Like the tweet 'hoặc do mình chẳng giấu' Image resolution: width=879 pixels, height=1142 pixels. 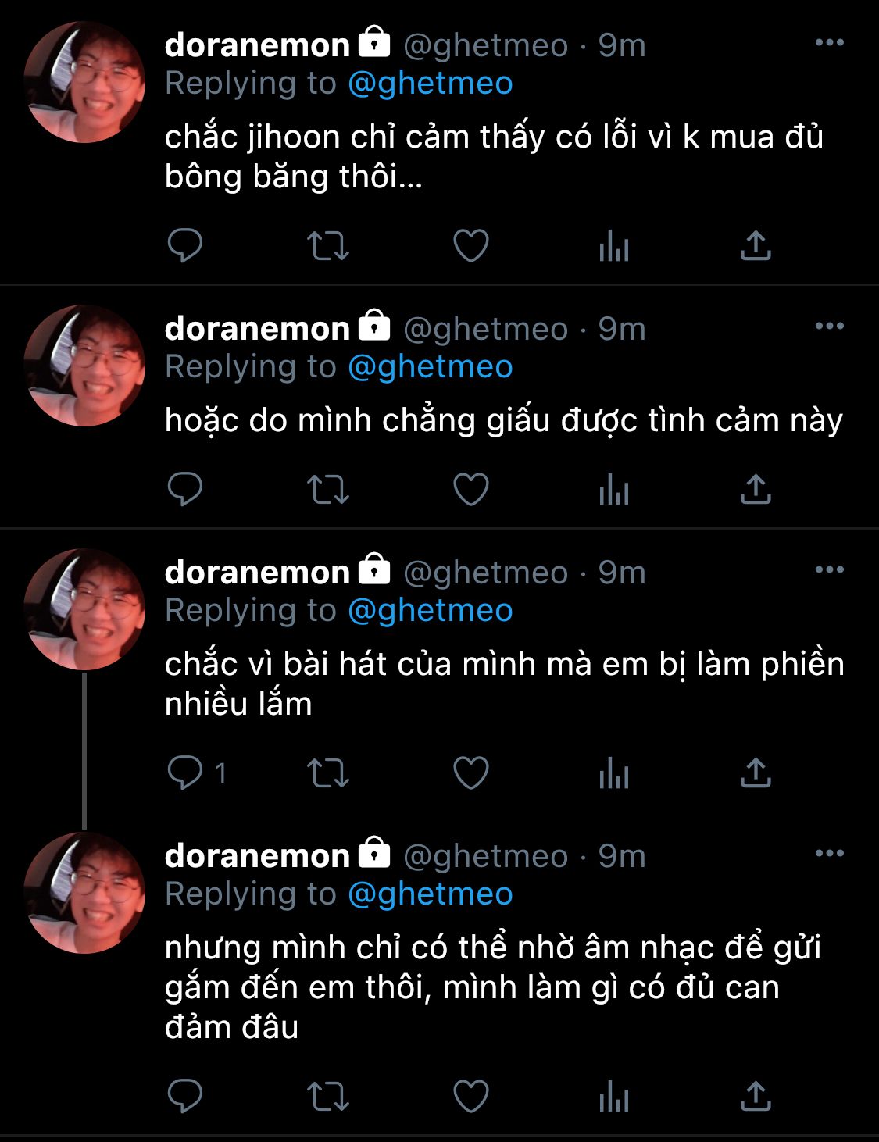(x=471, y=490)
